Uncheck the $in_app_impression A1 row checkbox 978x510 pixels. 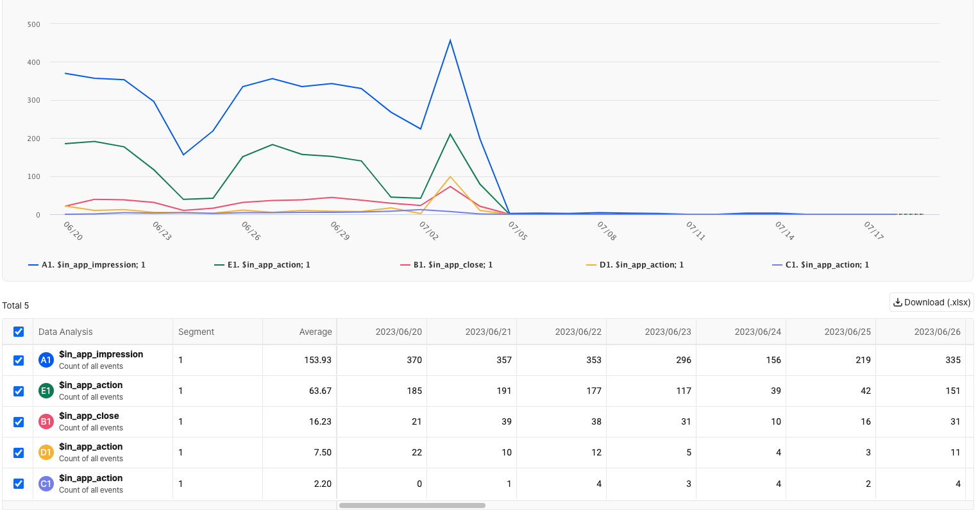pyautogui.click(x=19, y=361)
